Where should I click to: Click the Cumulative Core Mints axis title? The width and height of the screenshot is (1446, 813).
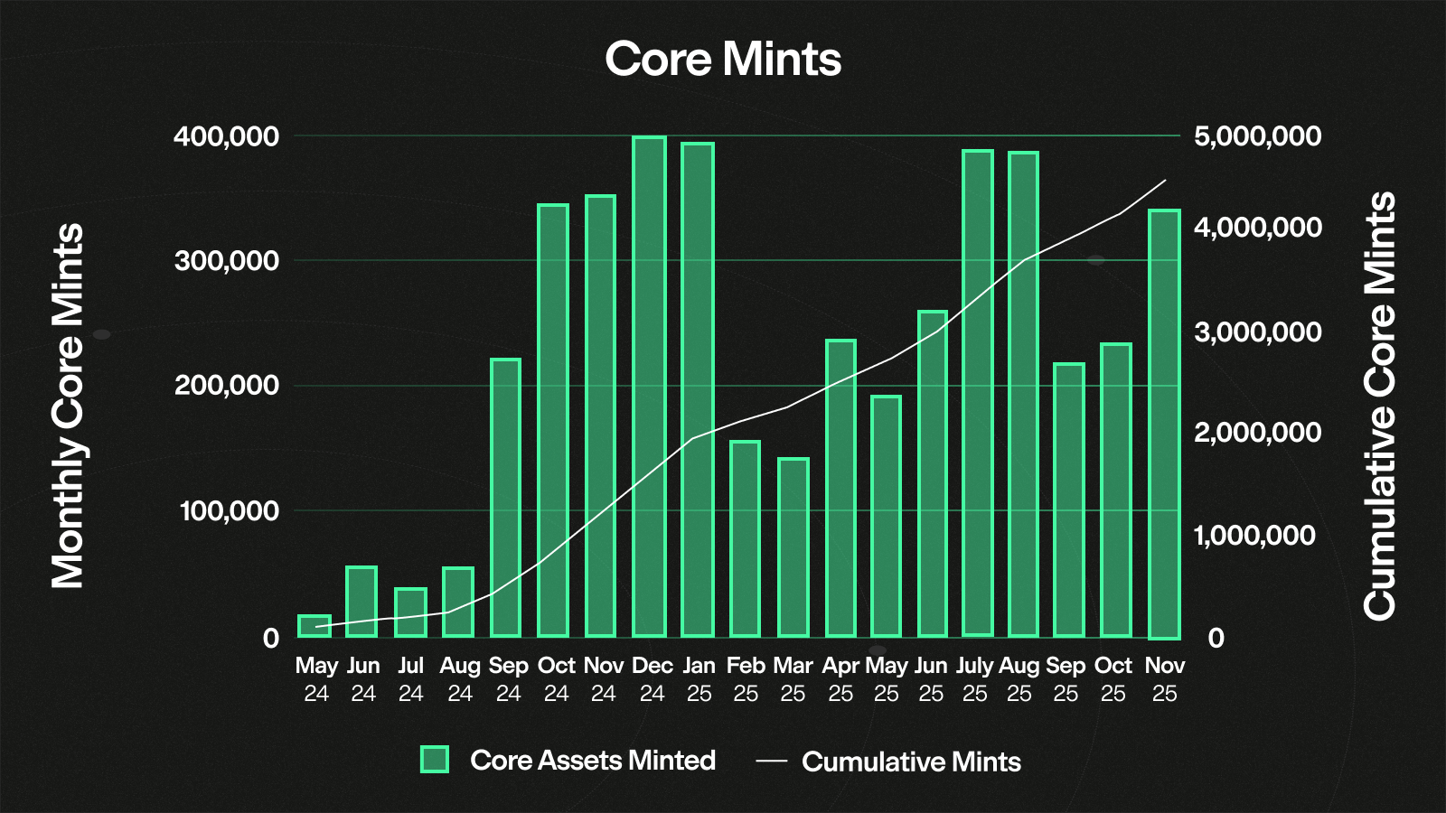pyautogui.click(x=1380, y=406)
